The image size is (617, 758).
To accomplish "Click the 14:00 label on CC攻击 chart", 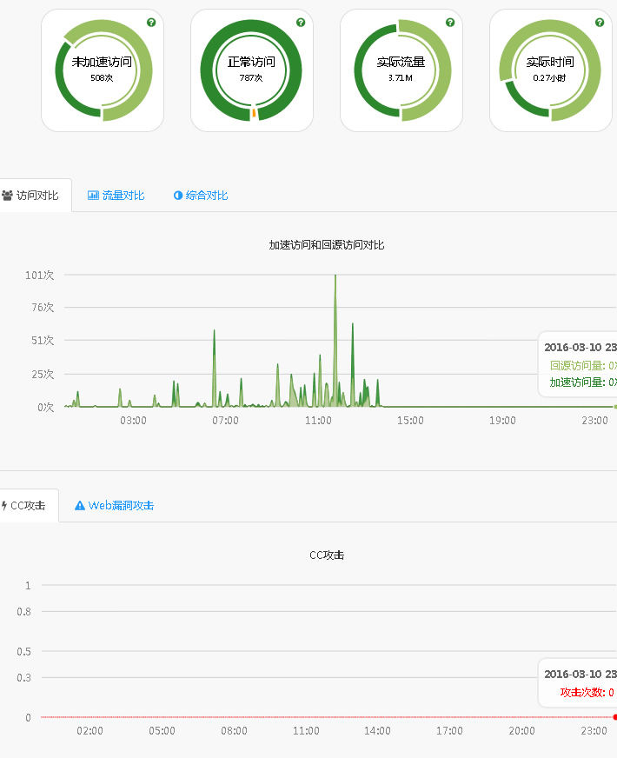I will coord(377,731).
